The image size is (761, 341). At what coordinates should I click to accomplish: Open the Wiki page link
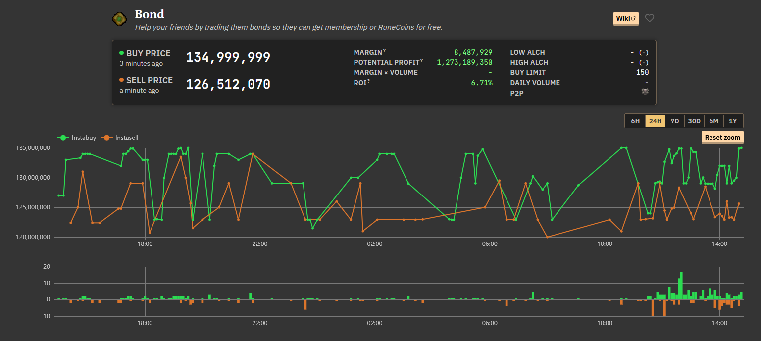pyautogui.click(x=626, y=19)
